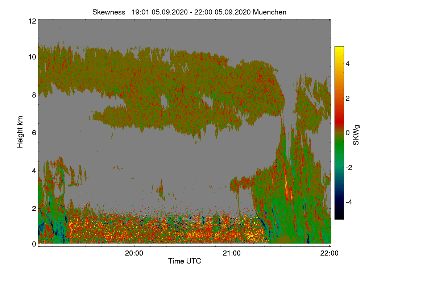Click the 21:00 time axis label
The height and width of the screenshot is (290, 435).
click(x=232, y=253)
